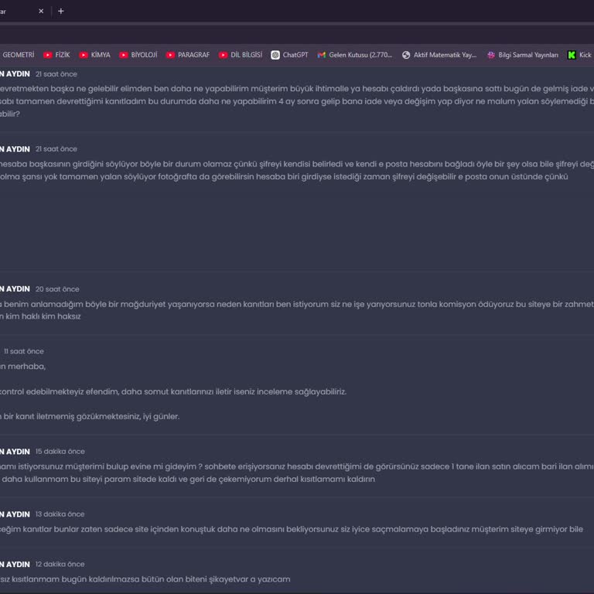
Task: Click line 'hesaba başkasının girdiğini söylüyor'
Action: click(x=297, y=164)
